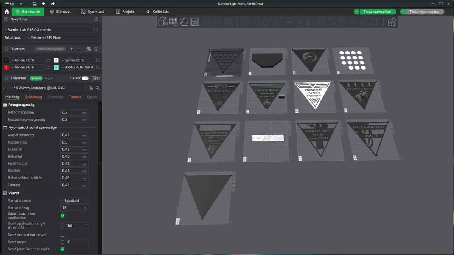
Task: Open the filament 3 Generic PETG dropdown
Action: (27, 67)
